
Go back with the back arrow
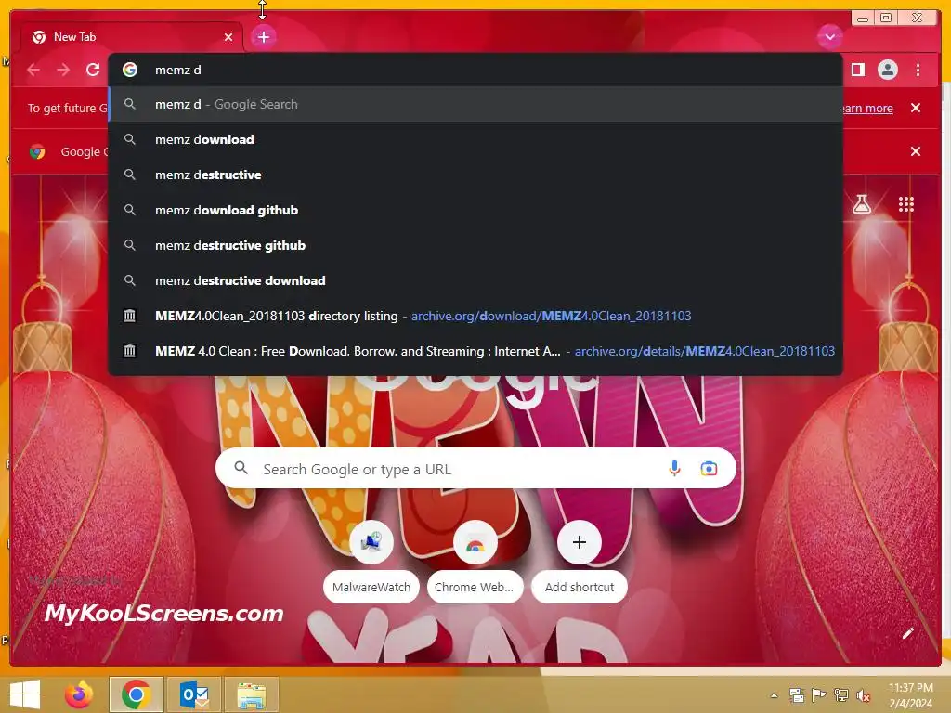click(x=33, y=70)
